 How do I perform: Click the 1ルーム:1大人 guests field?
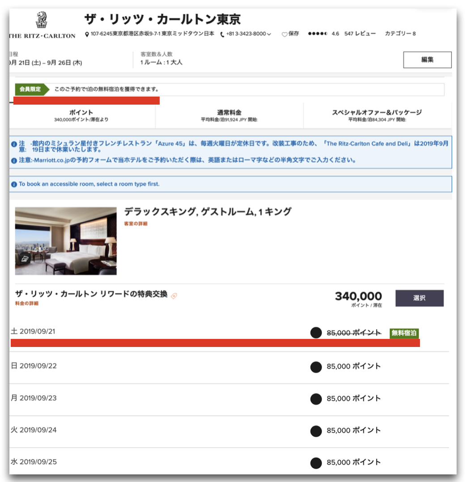[x=161, y=63]
